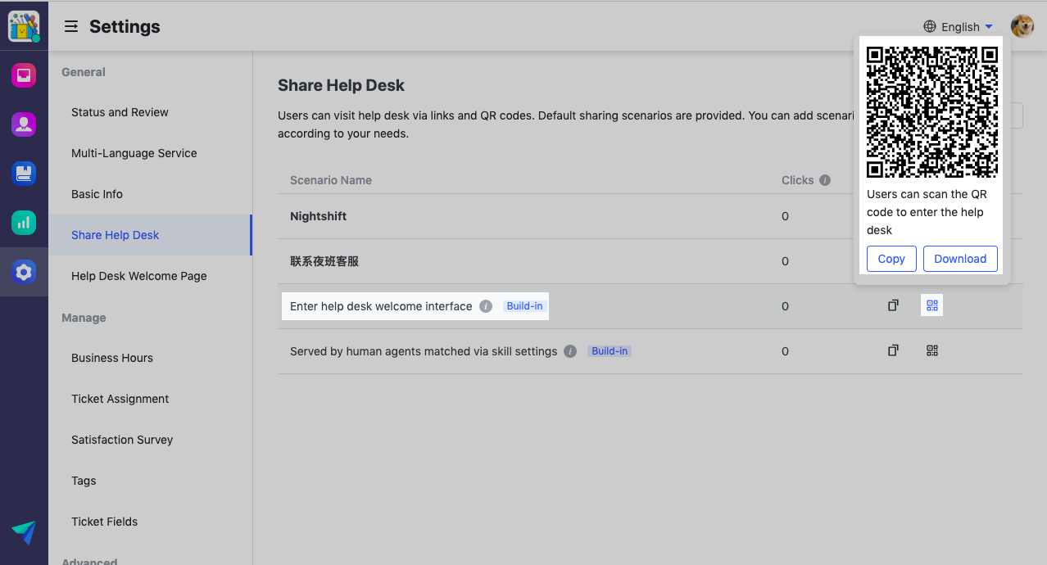The image size is (1047, 565).
Task: Click the Nightshift scenario row
Action: [318, 216]
